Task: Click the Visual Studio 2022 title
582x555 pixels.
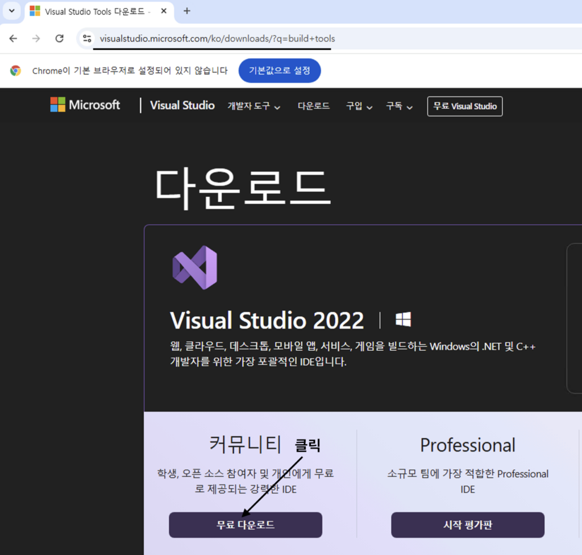Action: [x=267, y=320]
